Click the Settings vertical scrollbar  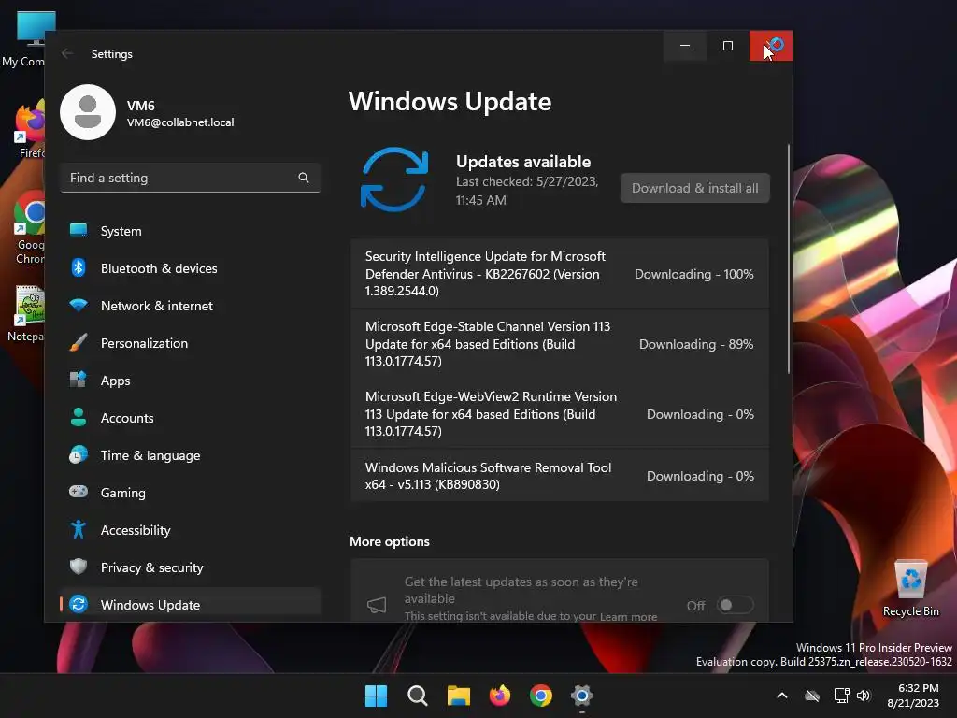pos(789,259)
